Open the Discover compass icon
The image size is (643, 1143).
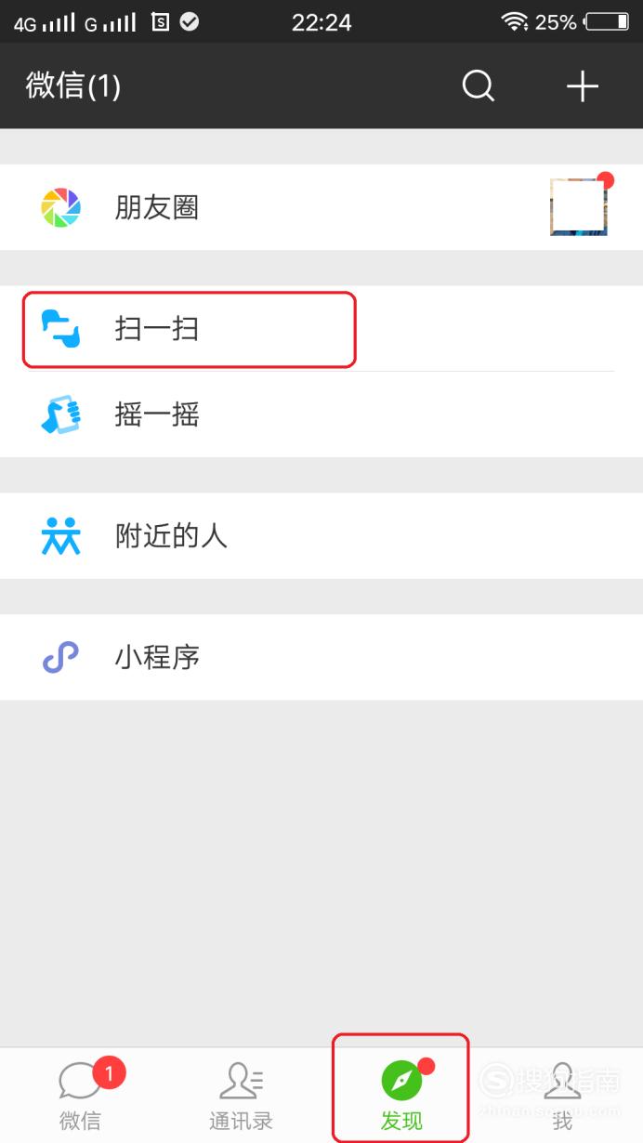tap(401, 1081)
